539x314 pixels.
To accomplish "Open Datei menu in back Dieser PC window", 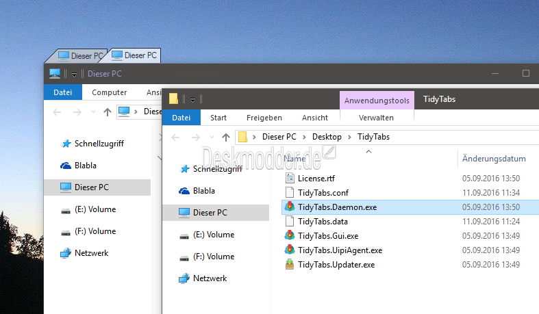I will pyautogui.click(x=63, y=92).
